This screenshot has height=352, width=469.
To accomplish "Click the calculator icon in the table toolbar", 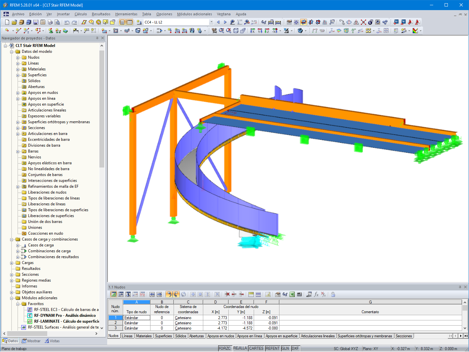I will [299, 294].
